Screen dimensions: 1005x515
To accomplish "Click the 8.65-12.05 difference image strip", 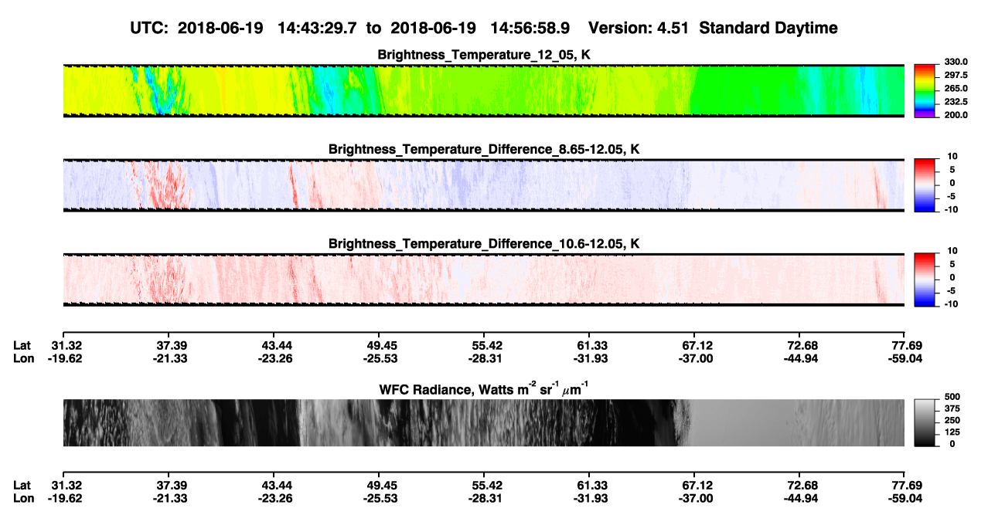I will (484, 185).
